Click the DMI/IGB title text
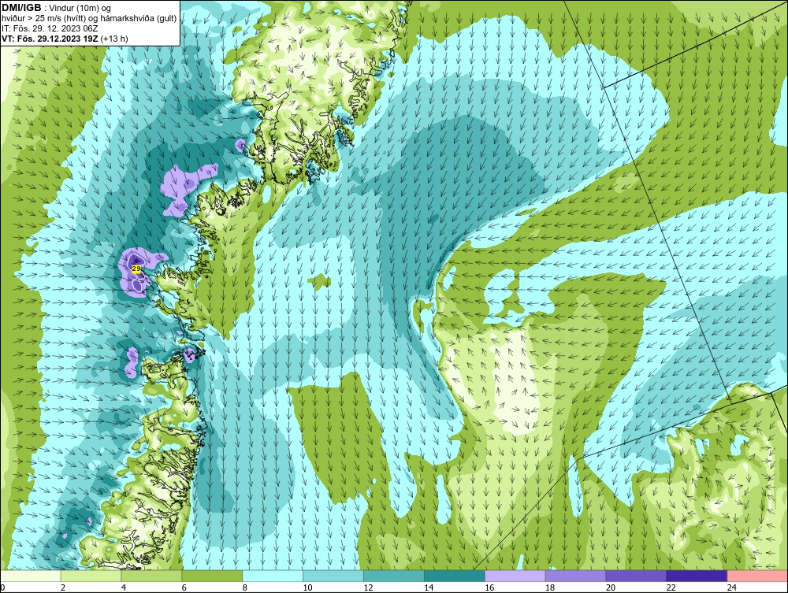Viewport: 788px width, 593px height. tap(21, 8)
